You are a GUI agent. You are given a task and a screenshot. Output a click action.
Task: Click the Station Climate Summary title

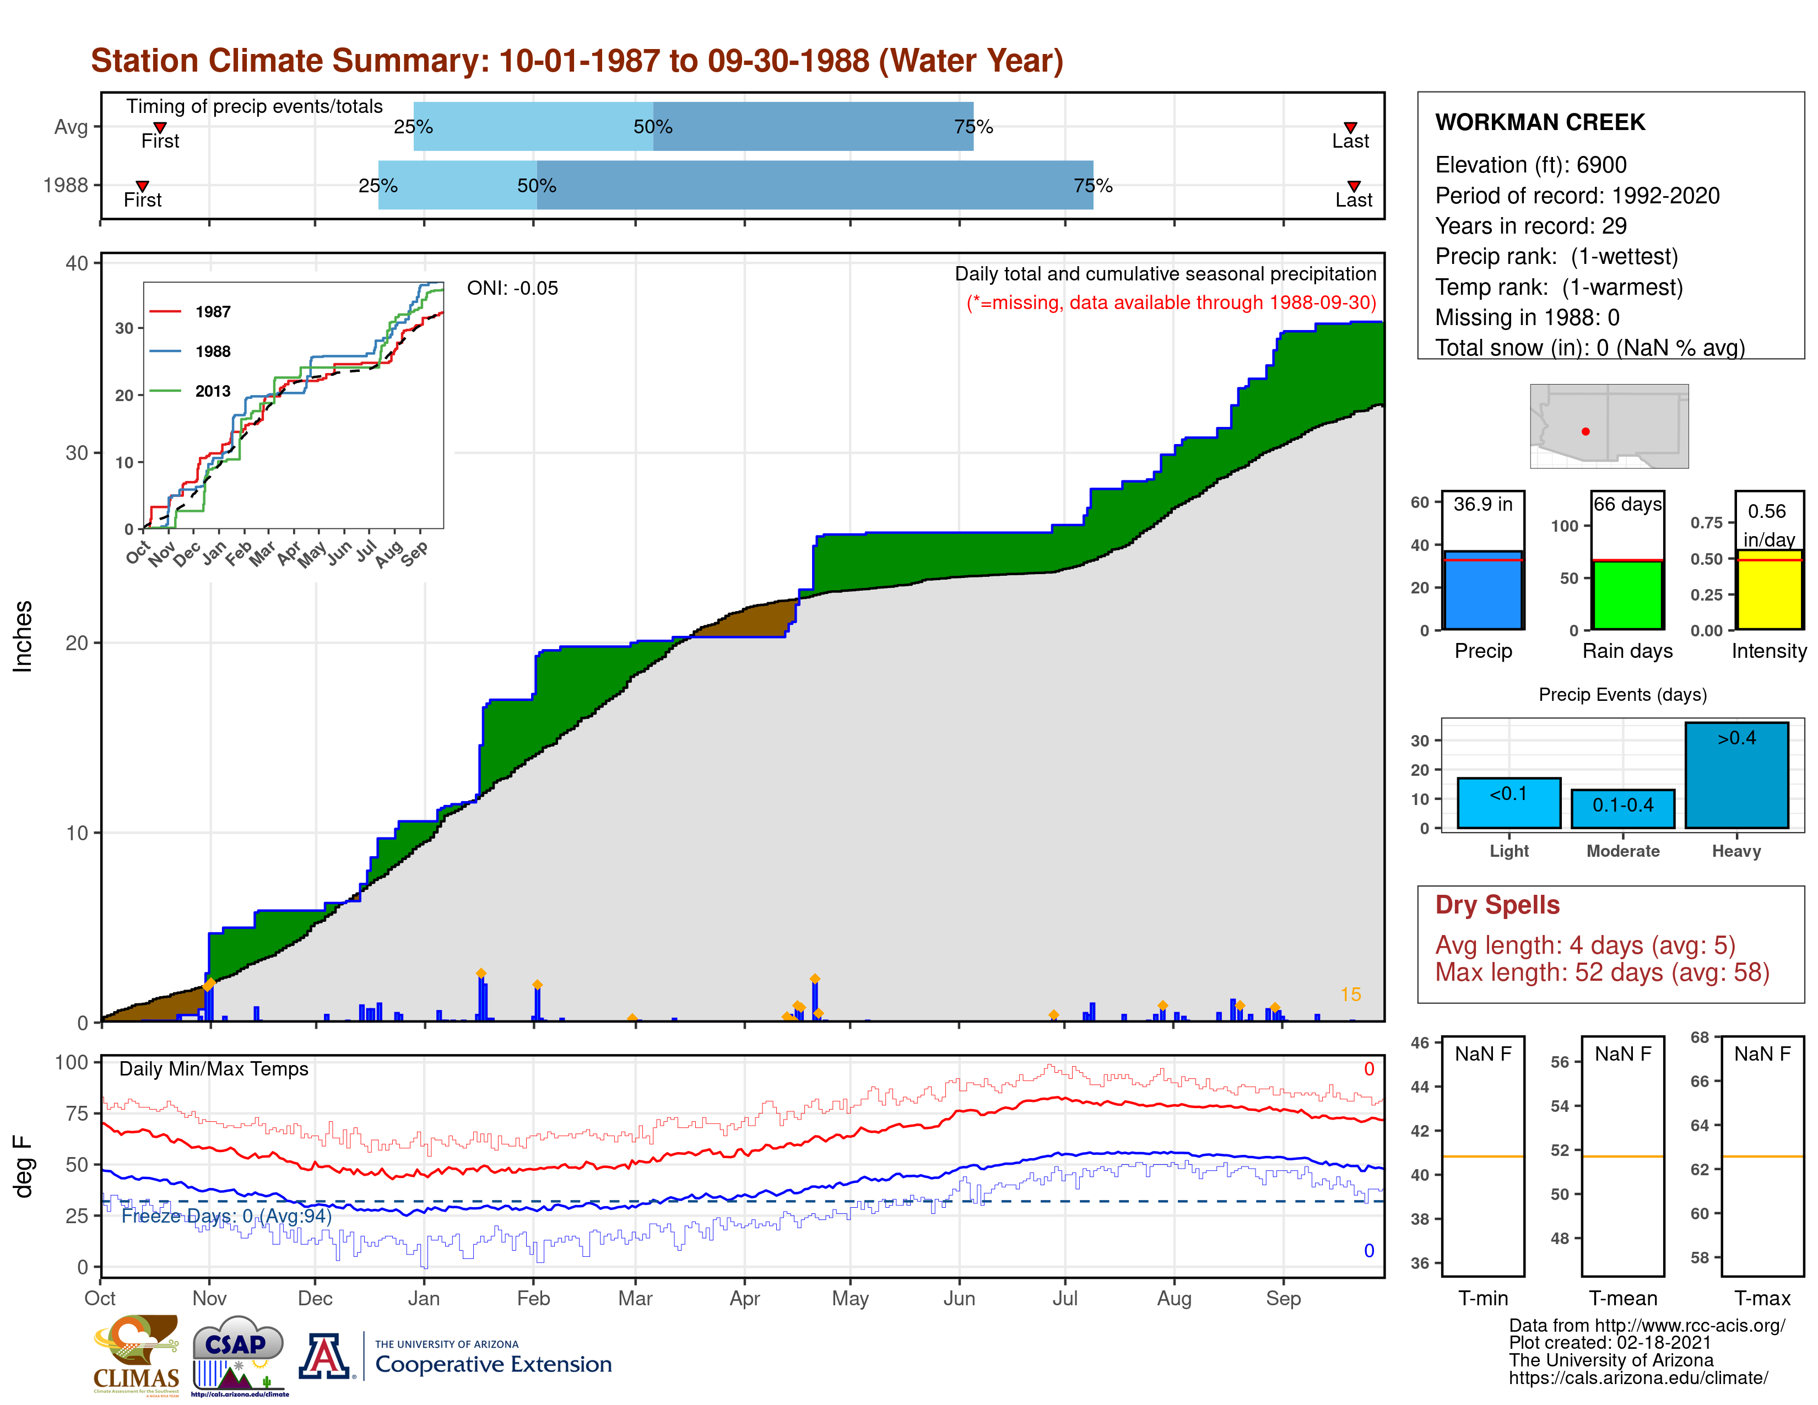[577, 61]
